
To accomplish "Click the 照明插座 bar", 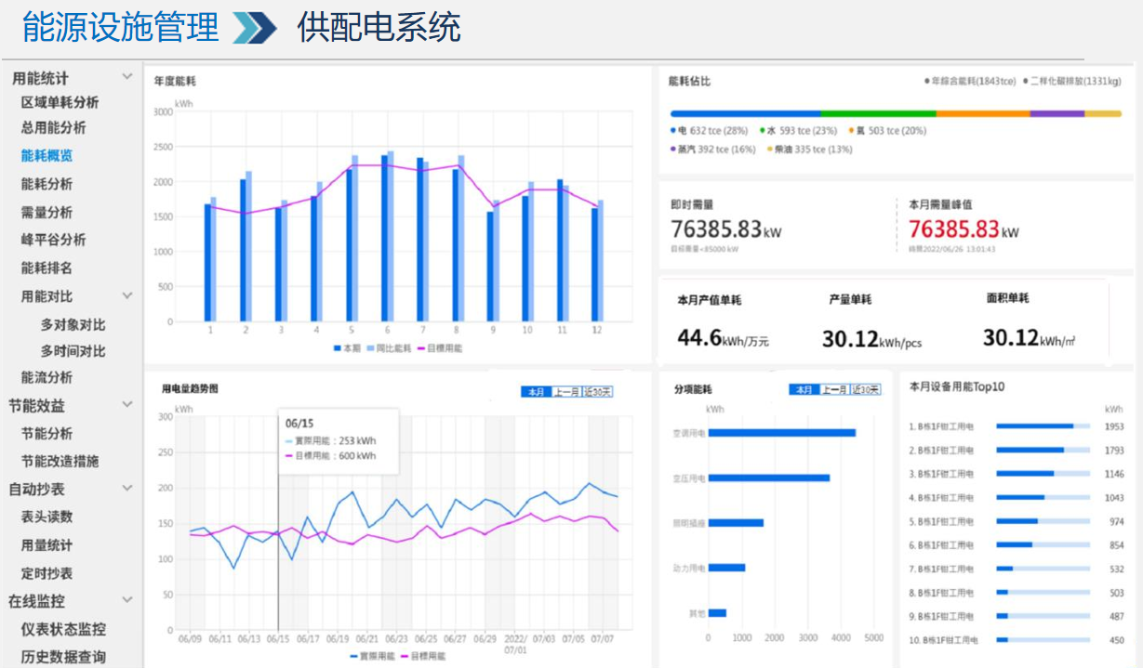I will pyautogui.click(x=736, y=523).
